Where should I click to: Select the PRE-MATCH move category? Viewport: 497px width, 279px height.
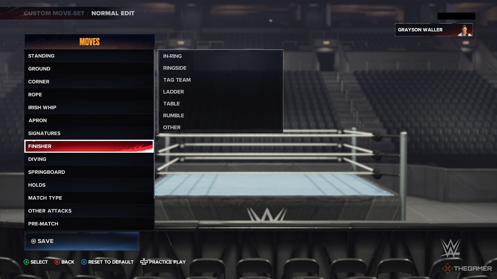coord(89,223)
